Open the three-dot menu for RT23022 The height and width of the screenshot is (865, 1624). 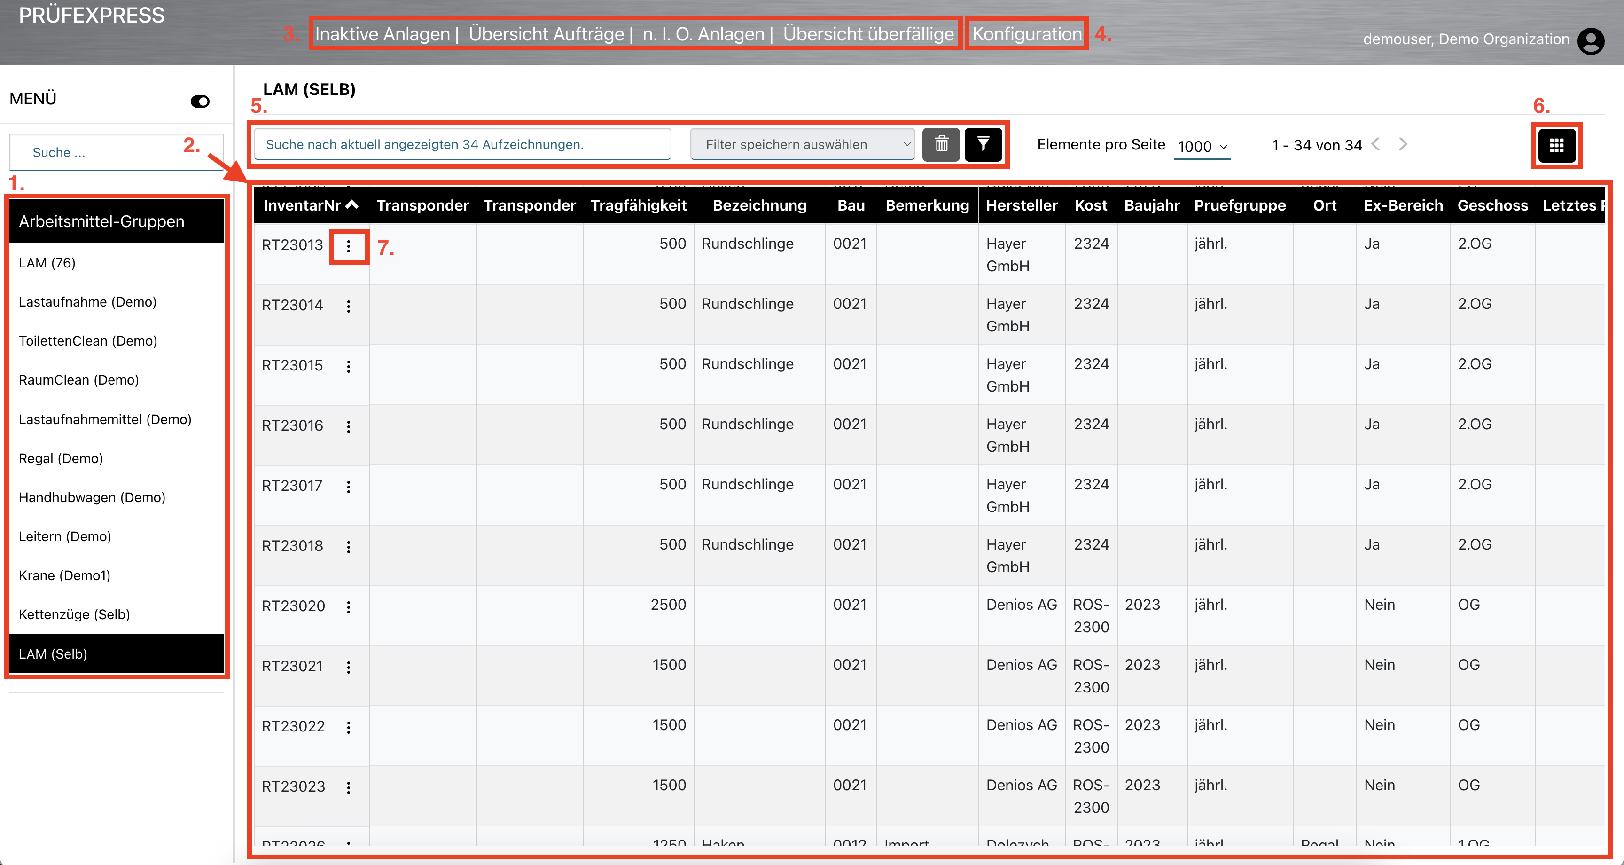coord(349,727)
